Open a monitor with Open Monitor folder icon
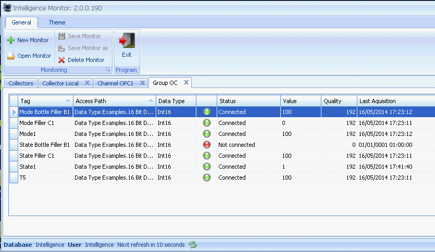Image resolution: width=435 pixels, height=252 pixels. tap(10, 56)
